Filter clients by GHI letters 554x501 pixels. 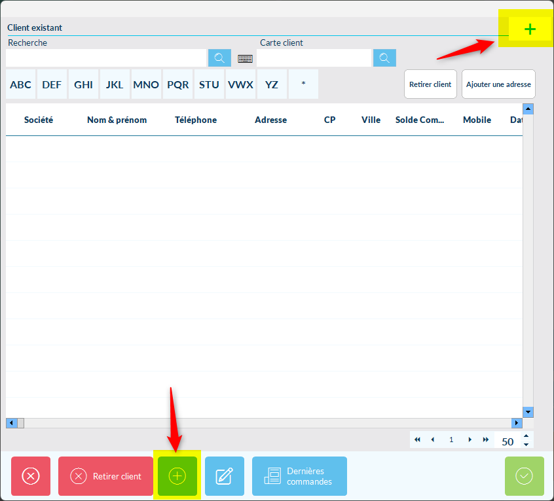[83, 84]
